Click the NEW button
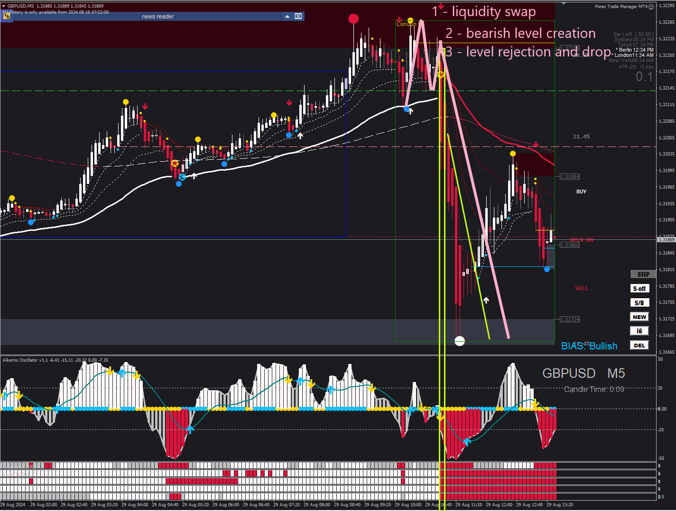The width and height of the screenshot is (676, 511). point(639,317)
